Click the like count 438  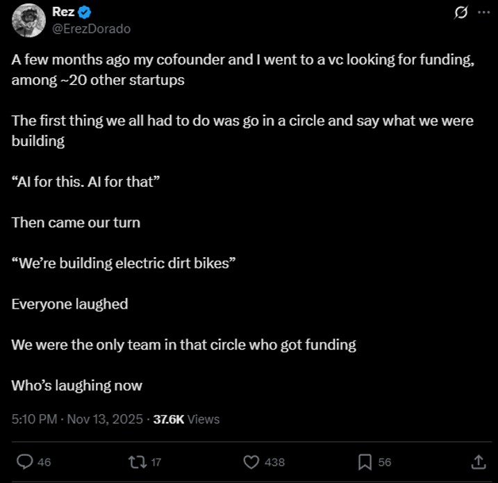(274, 462)
